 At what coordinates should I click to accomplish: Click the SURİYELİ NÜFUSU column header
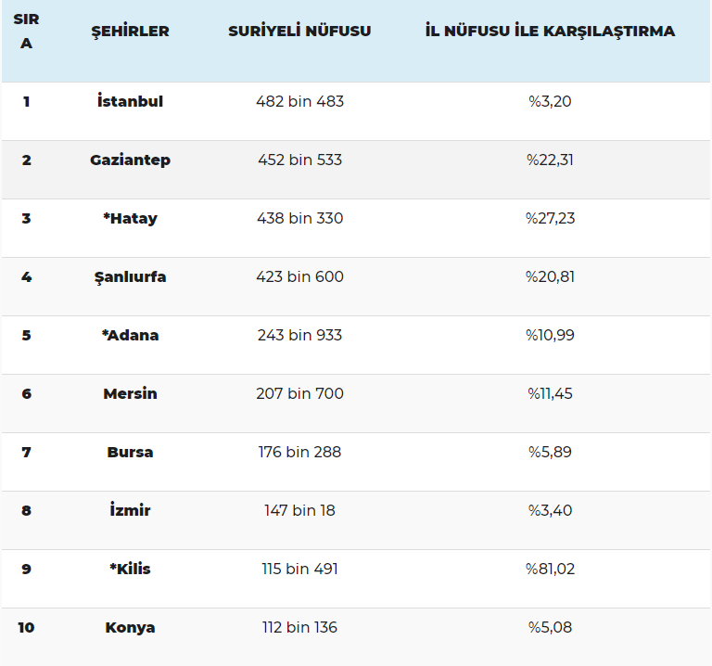tap(299, 32)
